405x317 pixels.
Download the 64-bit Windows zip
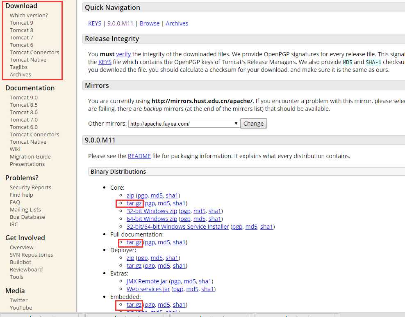click(x=152, y=219)
